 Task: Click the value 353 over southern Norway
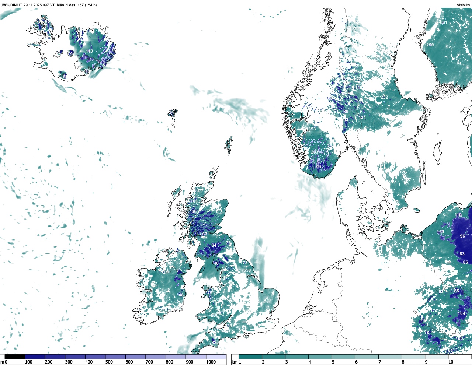(x=312, y=129)
